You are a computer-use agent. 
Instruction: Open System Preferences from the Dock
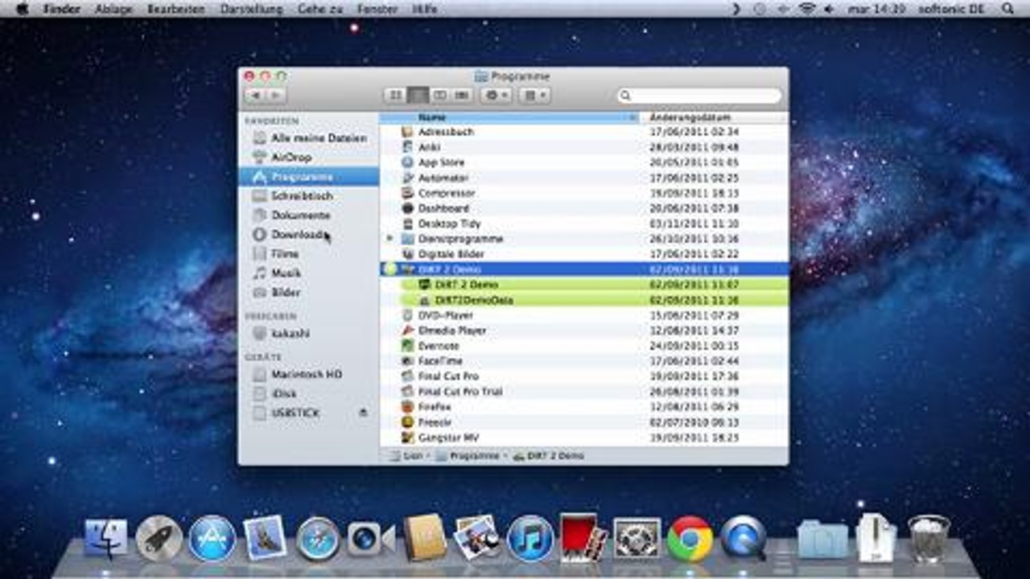637,538
